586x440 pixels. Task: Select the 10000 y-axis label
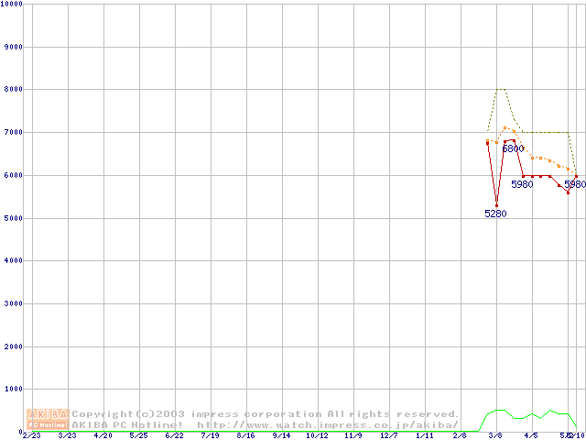point(13,5)
